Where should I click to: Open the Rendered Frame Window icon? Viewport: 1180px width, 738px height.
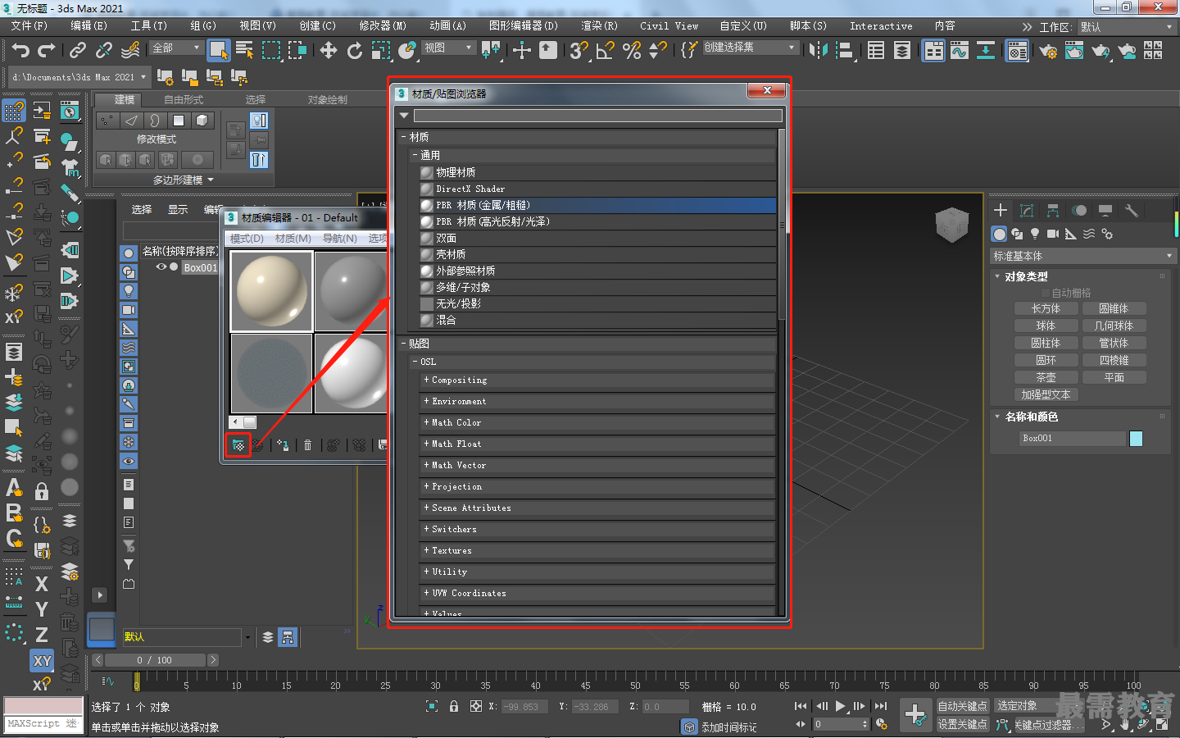click(x=1074, y=51)
